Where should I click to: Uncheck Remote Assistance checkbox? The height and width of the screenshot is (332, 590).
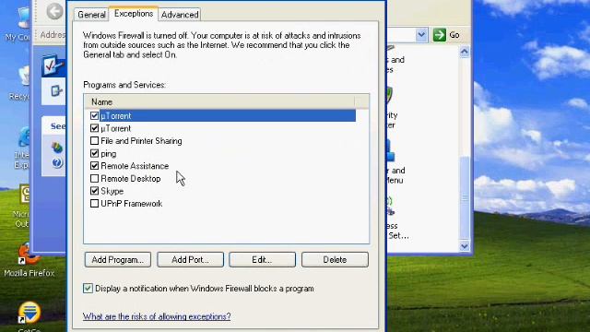94,166
